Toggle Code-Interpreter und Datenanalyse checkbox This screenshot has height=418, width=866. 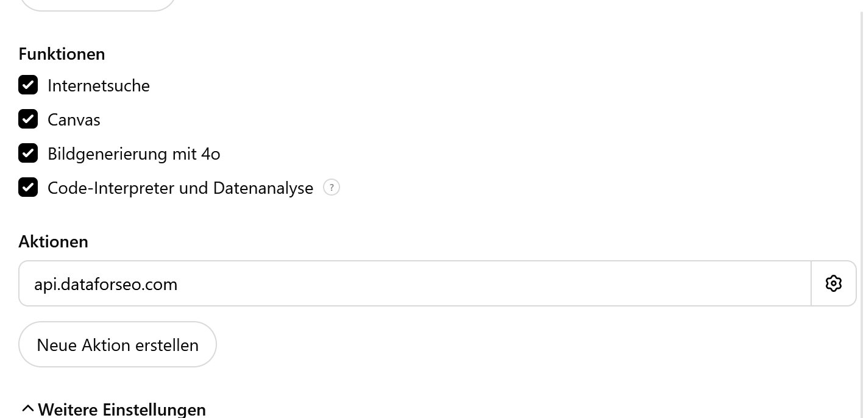(x=28, y=187)
